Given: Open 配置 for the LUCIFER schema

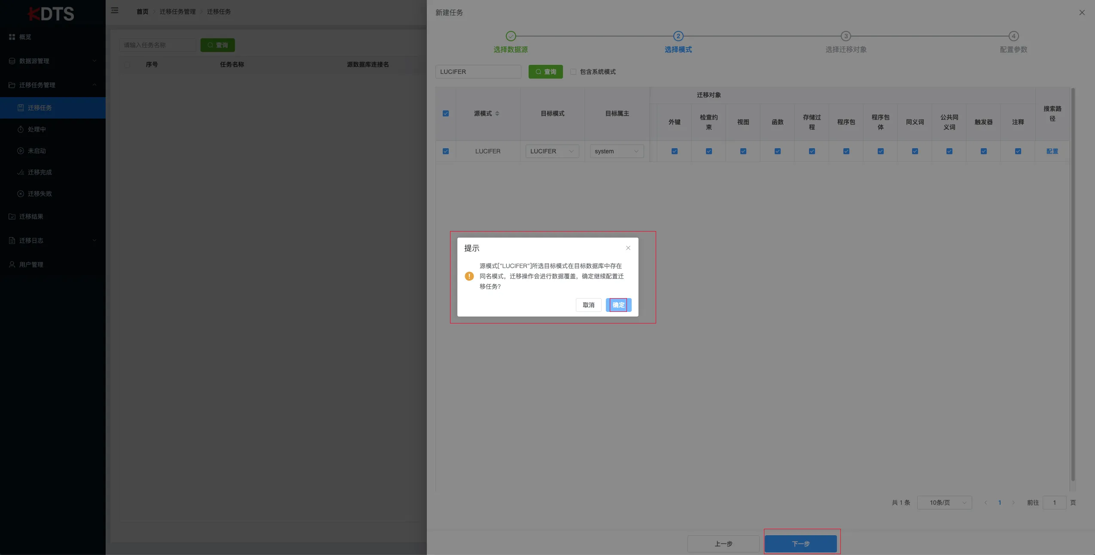Looking at the screenshot, I should pos(1052,151).
